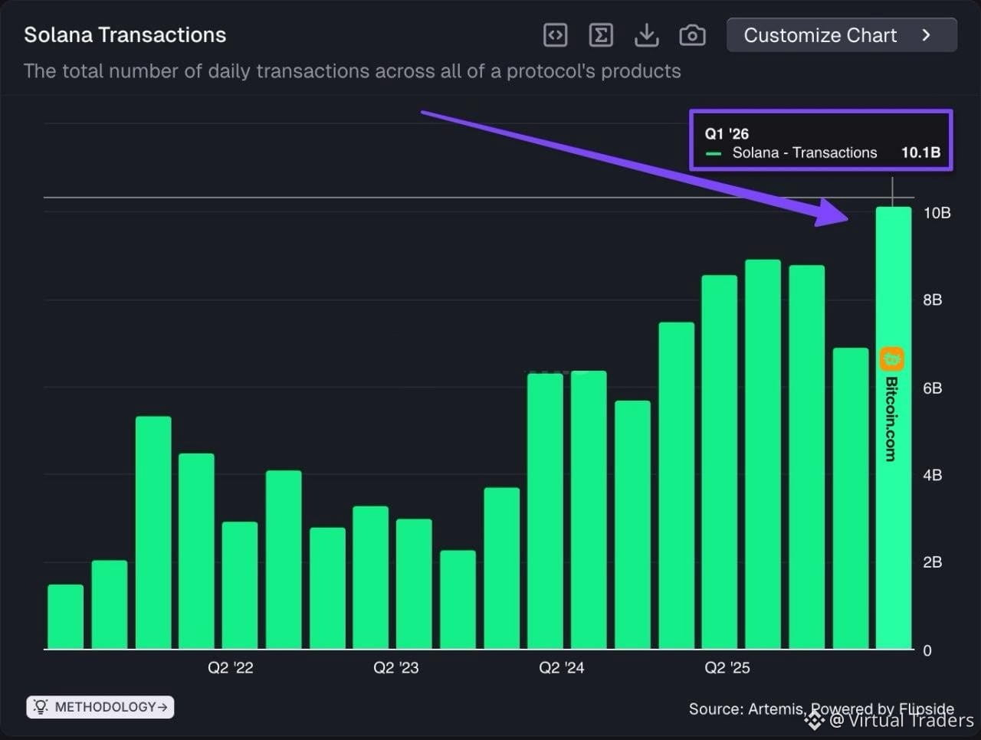Click the "4B" y-axis label
This screenshot has width=981, height=740.
pos(933,476)
